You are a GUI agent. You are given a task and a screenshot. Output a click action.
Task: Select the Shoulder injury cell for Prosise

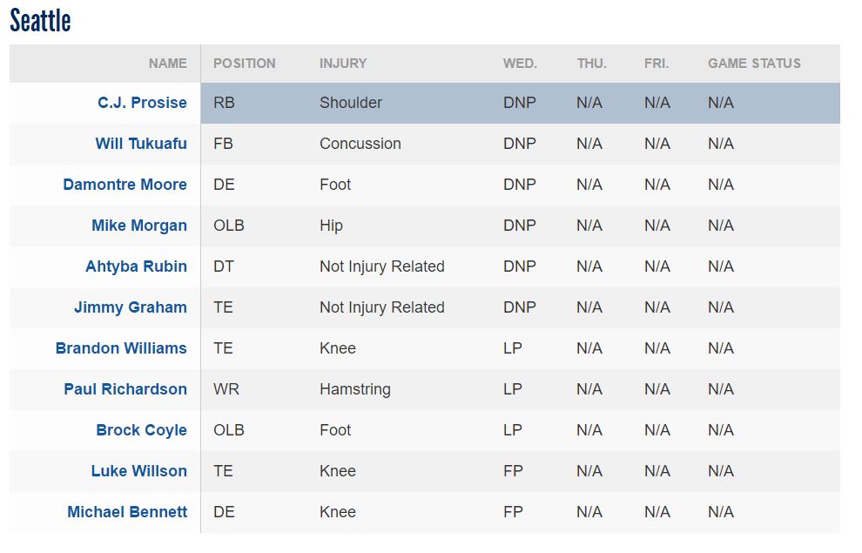[x=351, y=103]
